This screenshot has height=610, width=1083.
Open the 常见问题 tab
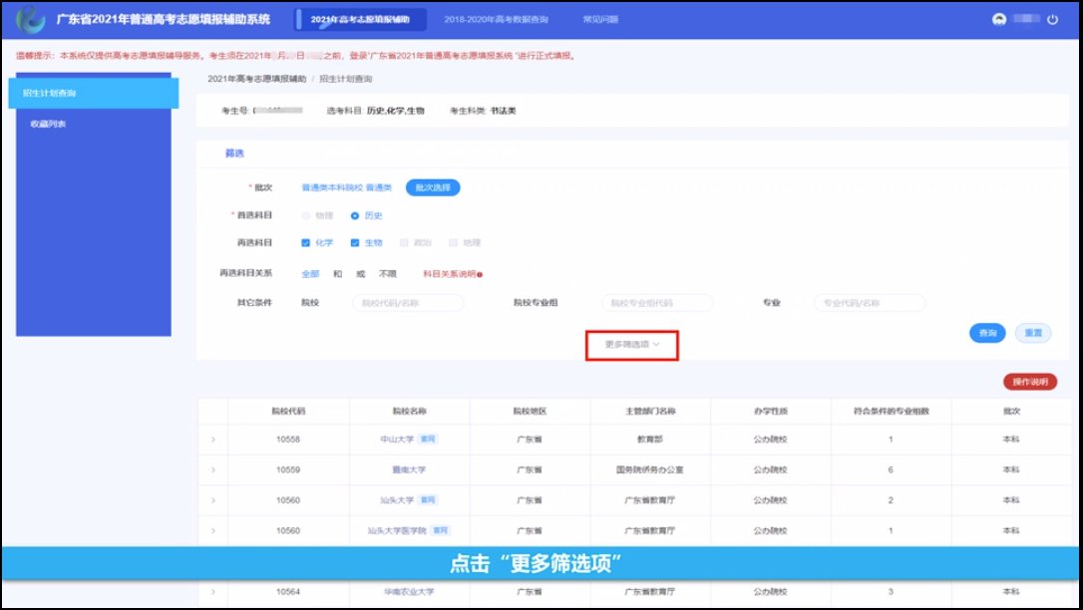(599, 20)
